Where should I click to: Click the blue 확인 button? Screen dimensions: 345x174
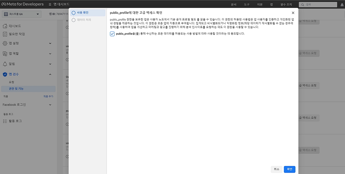290,169
